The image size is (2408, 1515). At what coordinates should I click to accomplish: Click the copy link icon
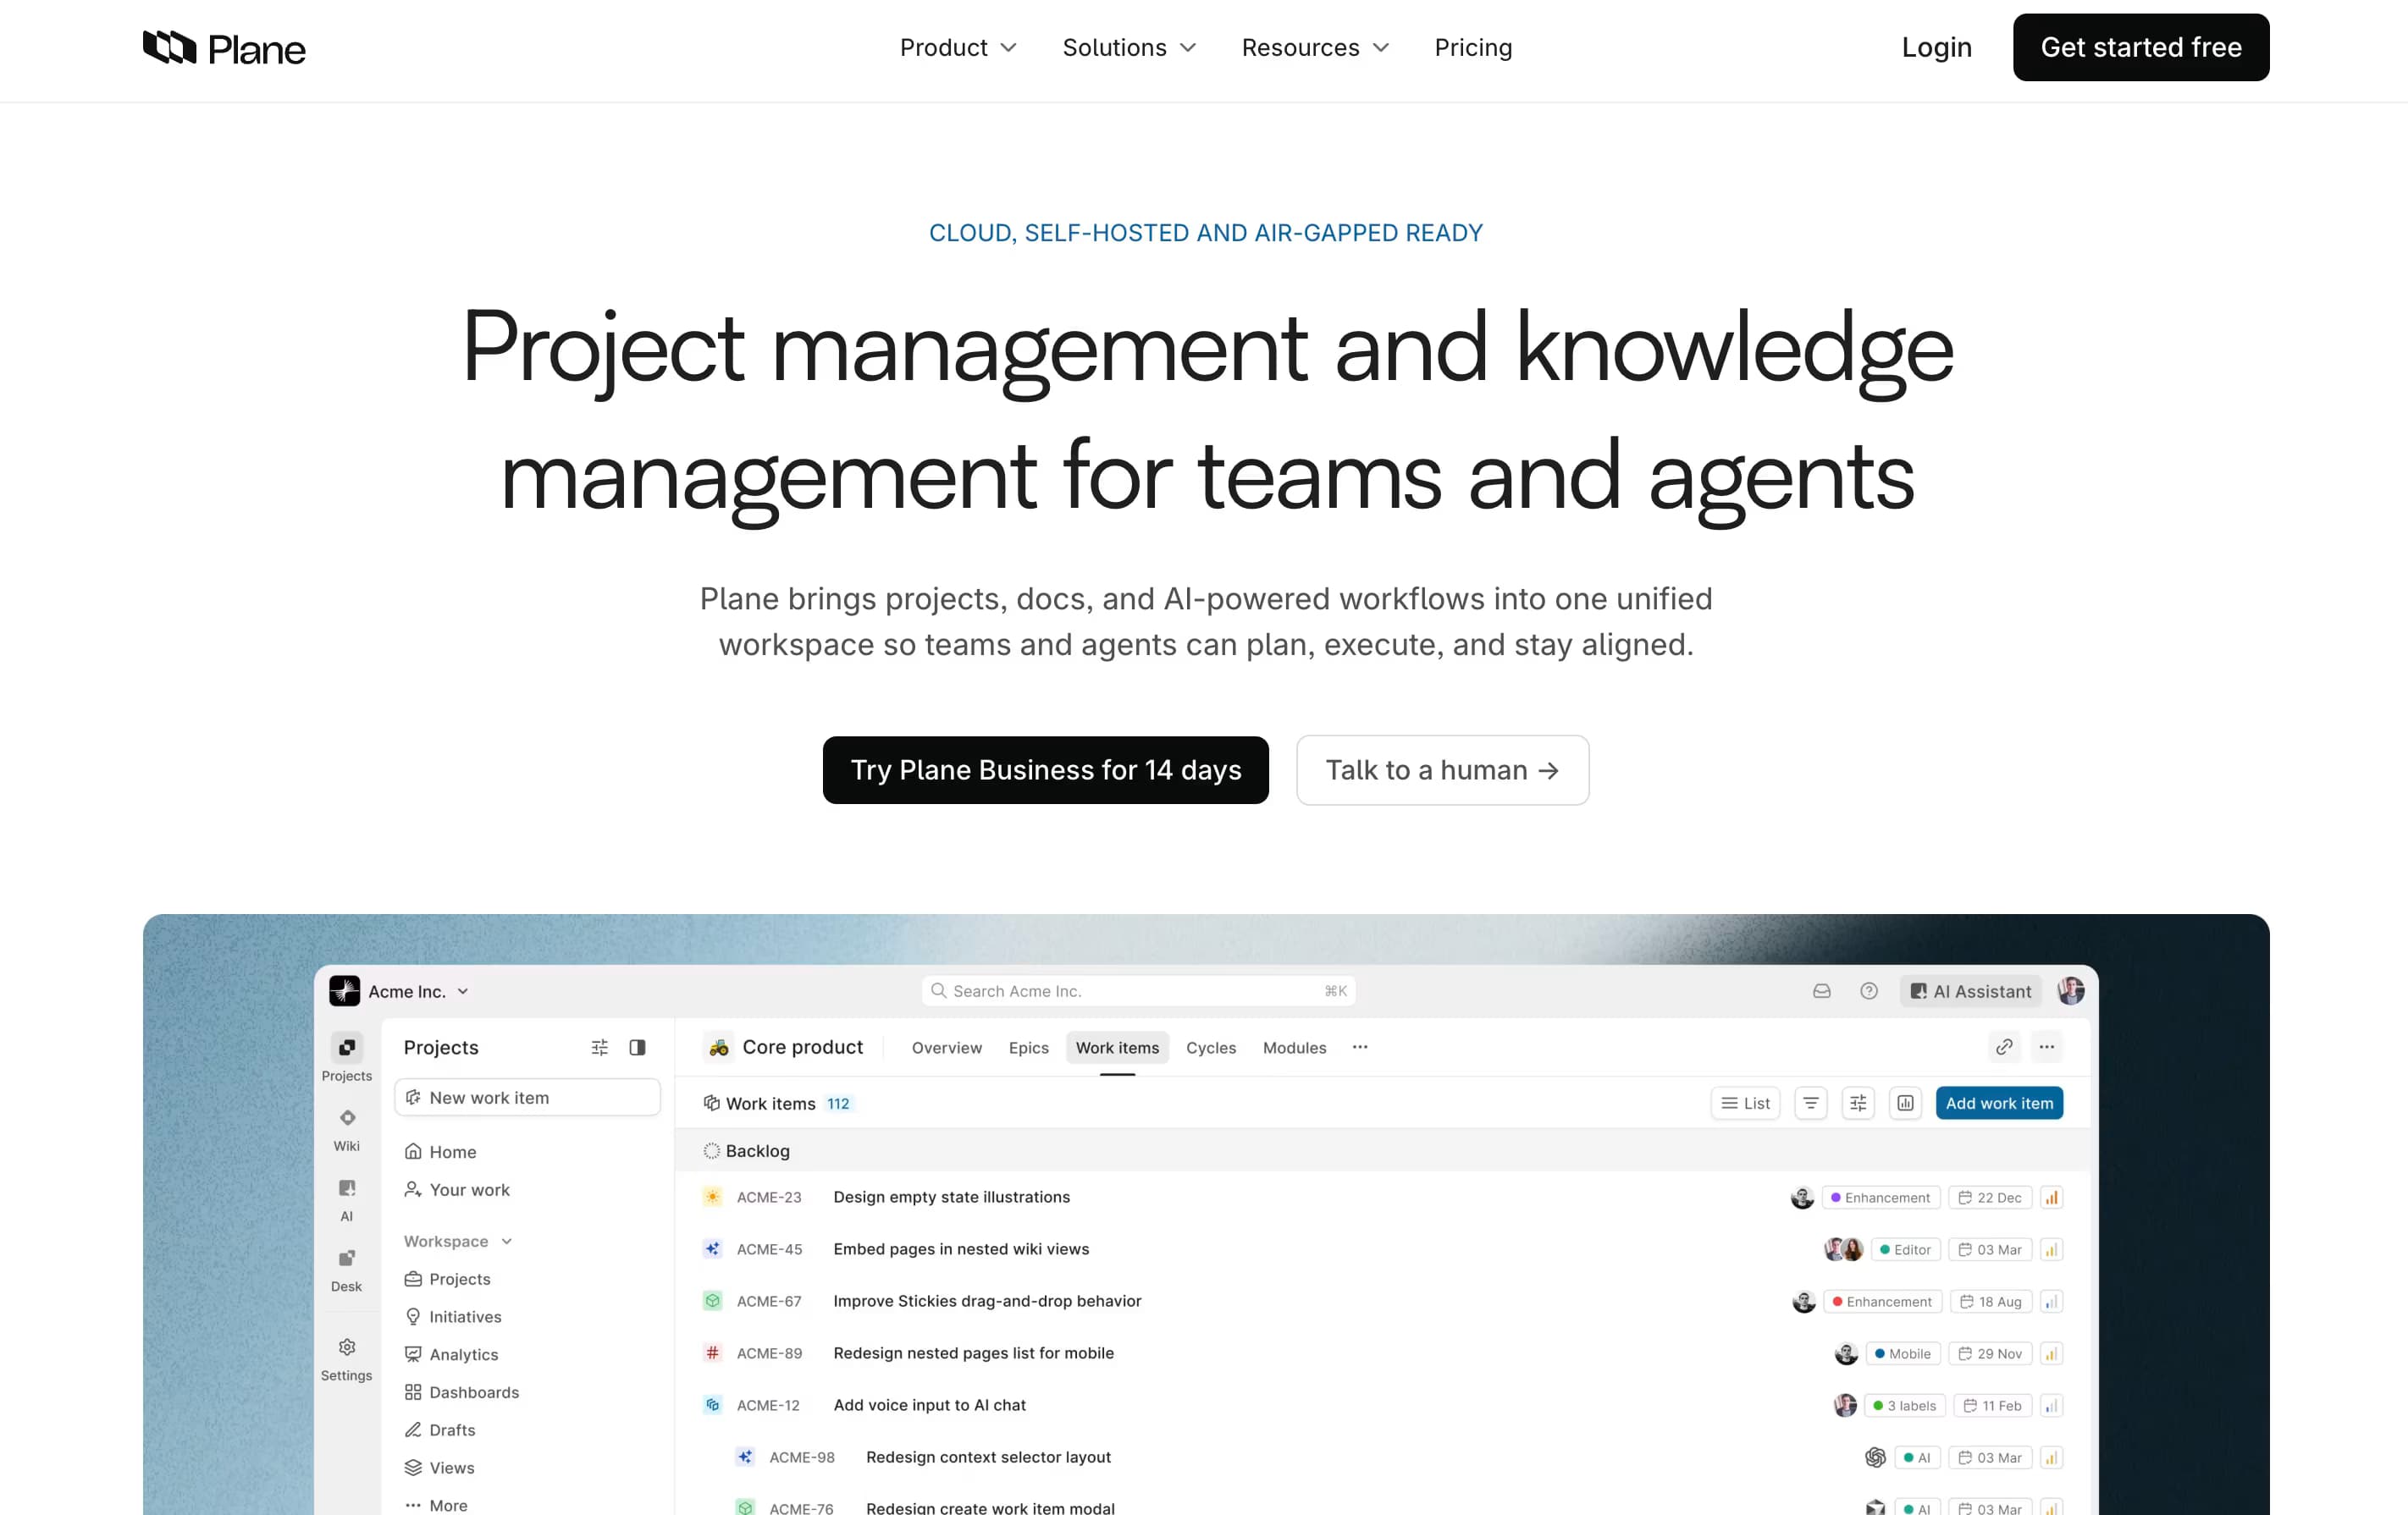point(2003,1046)
